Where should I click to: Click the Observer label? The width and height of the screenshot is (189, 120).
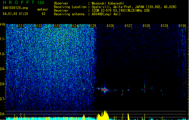(x=61, y=3)
